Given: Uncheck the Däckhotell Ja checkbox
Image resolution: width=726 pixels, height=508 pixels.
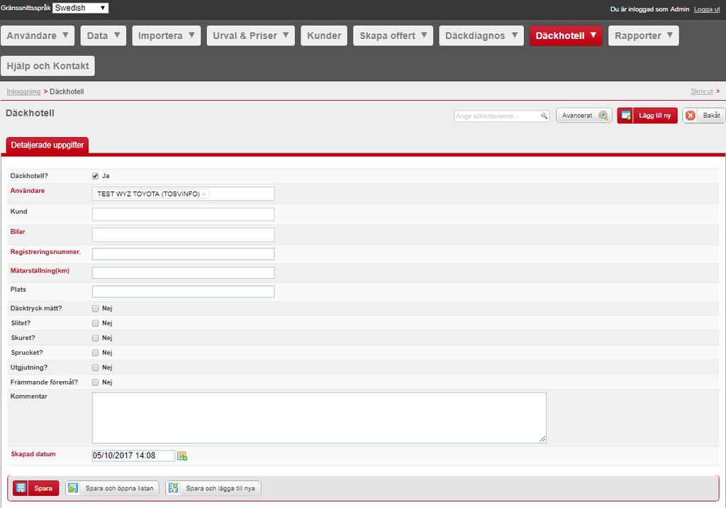Looking at the screenshot, I should [x=96, y=176].
